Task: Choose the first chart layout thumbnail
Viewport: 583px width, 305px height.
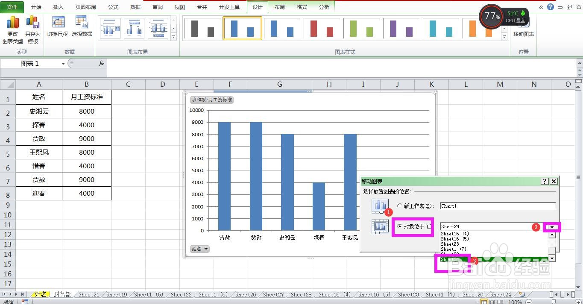Action: [110, 29]
